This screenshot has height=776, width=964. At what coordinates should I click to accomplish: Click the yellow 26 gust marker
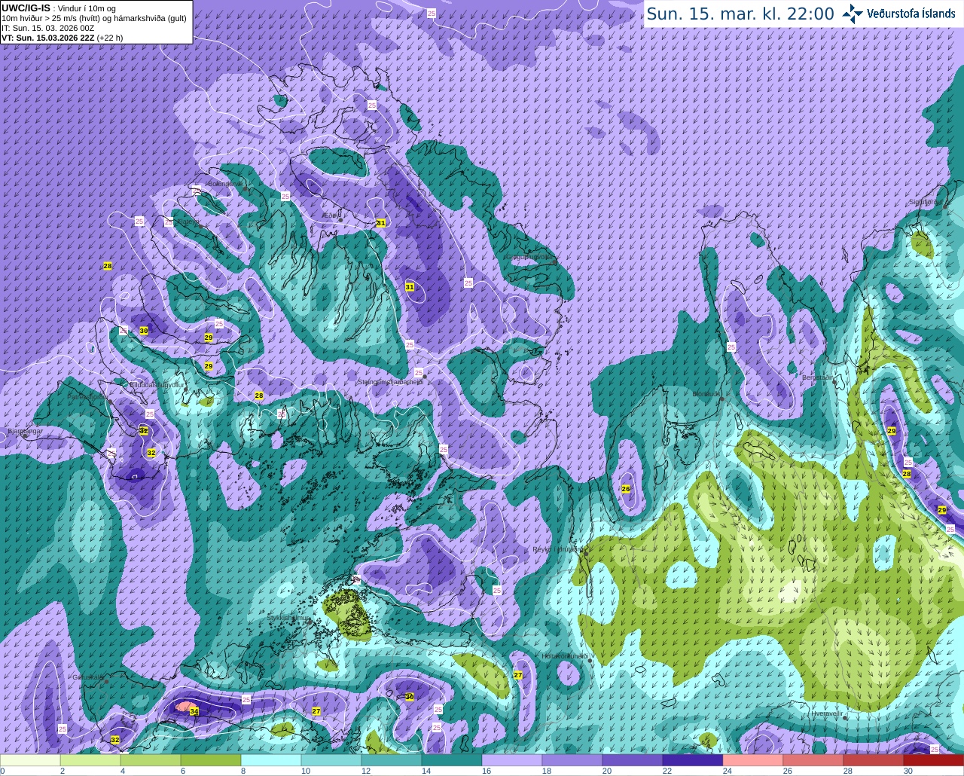625,489
